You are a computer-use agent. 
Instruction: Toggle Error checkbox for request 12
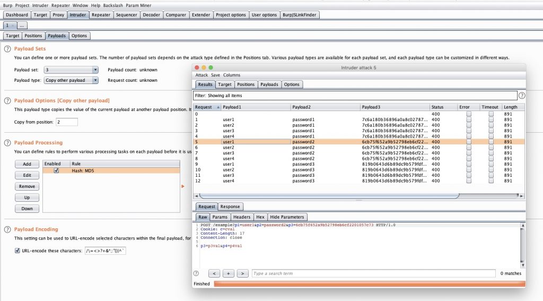tap(469, 180)
